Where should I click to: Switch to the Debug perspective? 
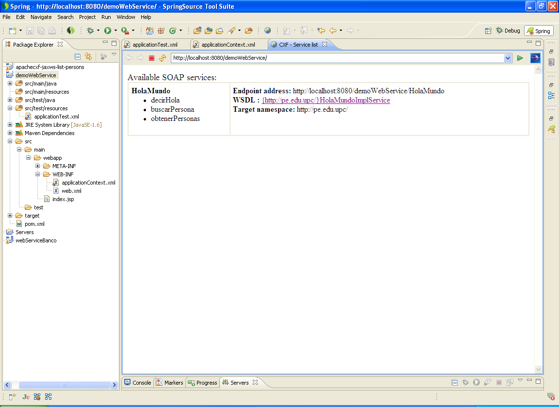(x=508, y=31)
